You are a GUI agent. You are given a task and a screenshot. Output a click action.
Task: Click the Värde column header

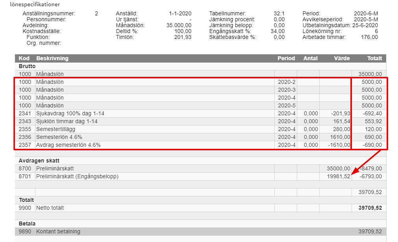tap(342, 58)
